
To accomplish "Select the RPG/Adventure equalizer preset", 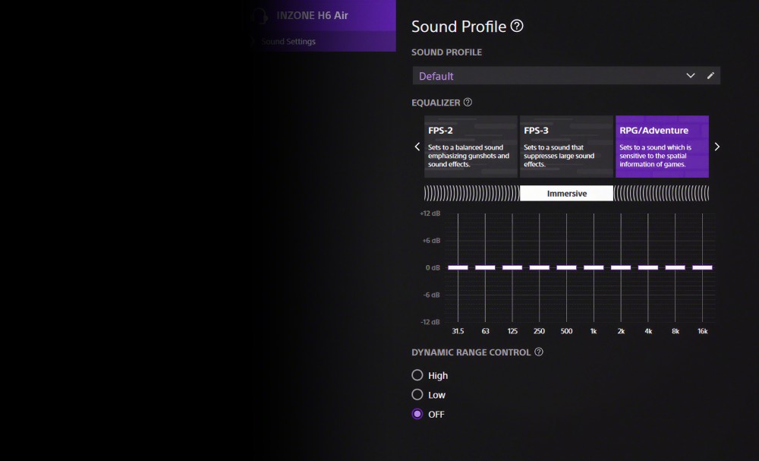I will [662, 147].
